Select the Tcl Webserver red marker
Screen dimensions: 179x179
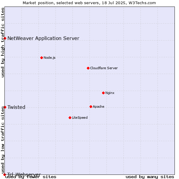coord(4,175)
